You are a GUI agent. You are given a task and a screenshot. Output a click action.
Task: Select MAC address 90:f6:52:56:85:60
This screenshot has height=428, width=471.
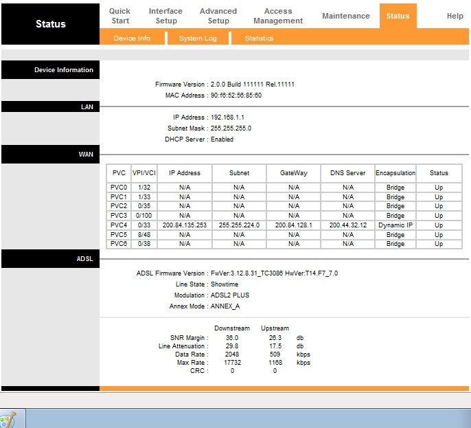[235, 95]
